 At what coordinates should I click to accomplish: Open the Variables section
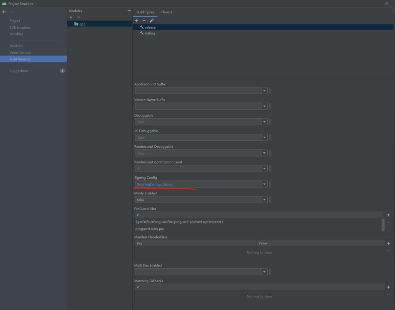(x=16, y=34)
